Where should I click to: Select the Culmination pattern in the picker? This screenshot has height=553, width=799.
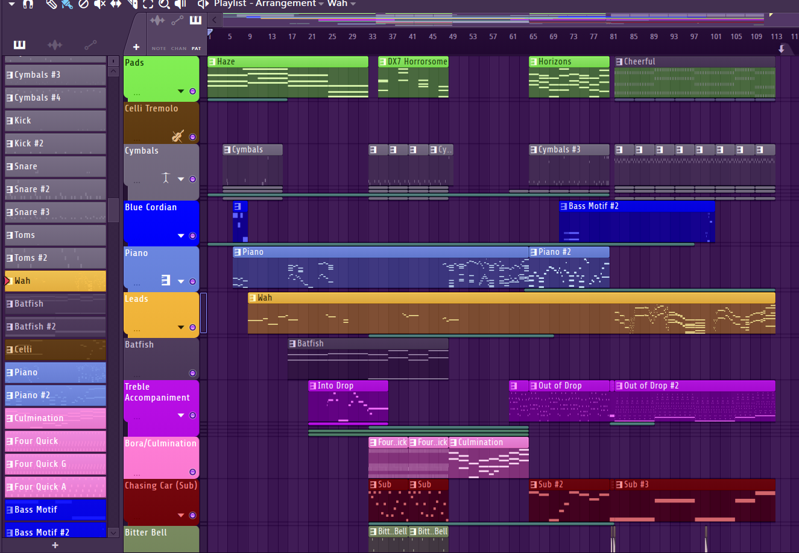55,418
